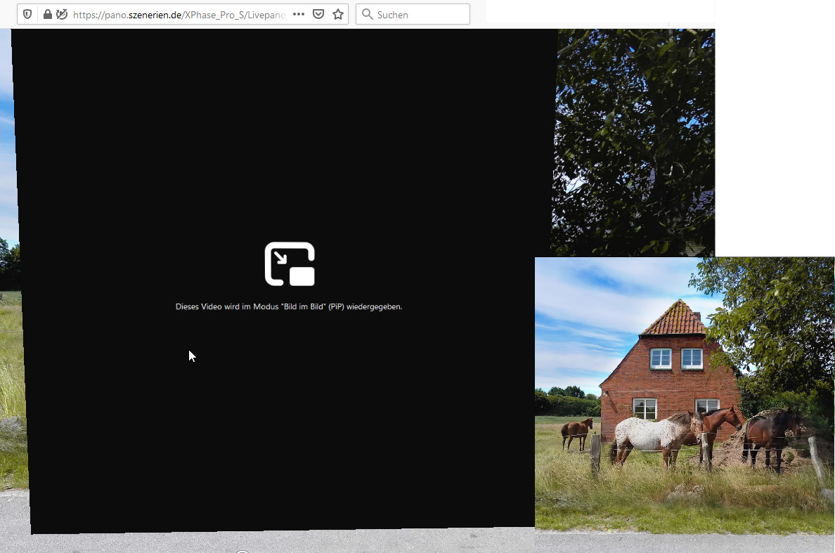Click the asphalt road below the video
The width and height of the screenshot is (835, 553).
click(281, 542)
